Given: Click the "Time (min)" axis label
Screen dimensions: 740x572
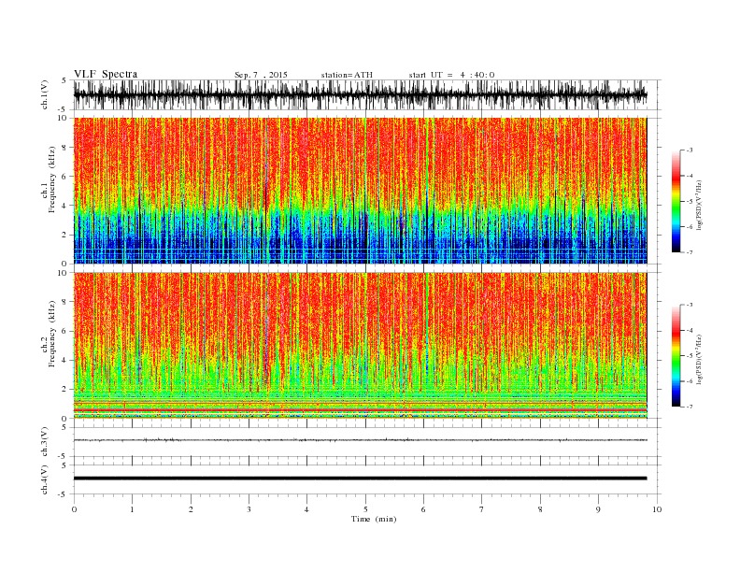Looking at the screenshot, I should [374, 519].
